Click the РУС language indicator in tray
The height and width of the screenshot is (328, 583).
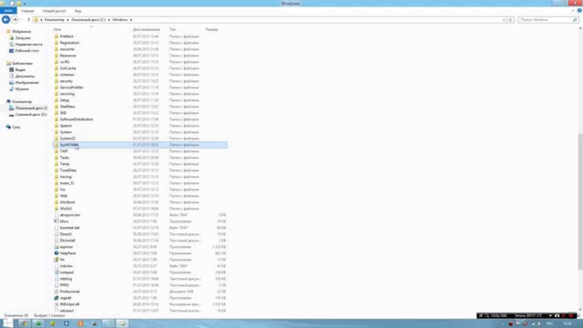550,323
